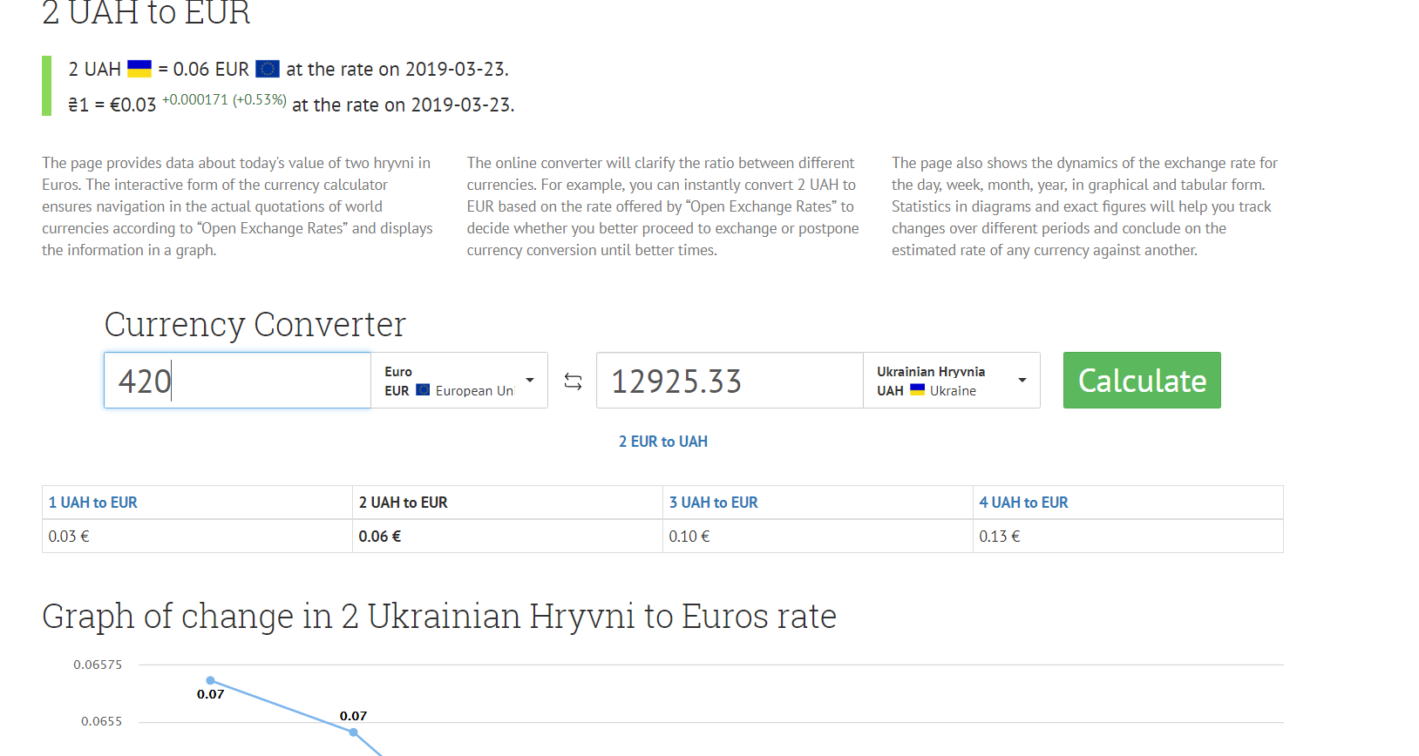Image resolution: width=1419 pixels, height=756 pixels.
Task: Click the 0.06 € table cell
Action: click(x=507, y=537)
